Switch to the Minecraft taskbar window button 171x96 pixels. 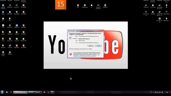tap(20, 92)
